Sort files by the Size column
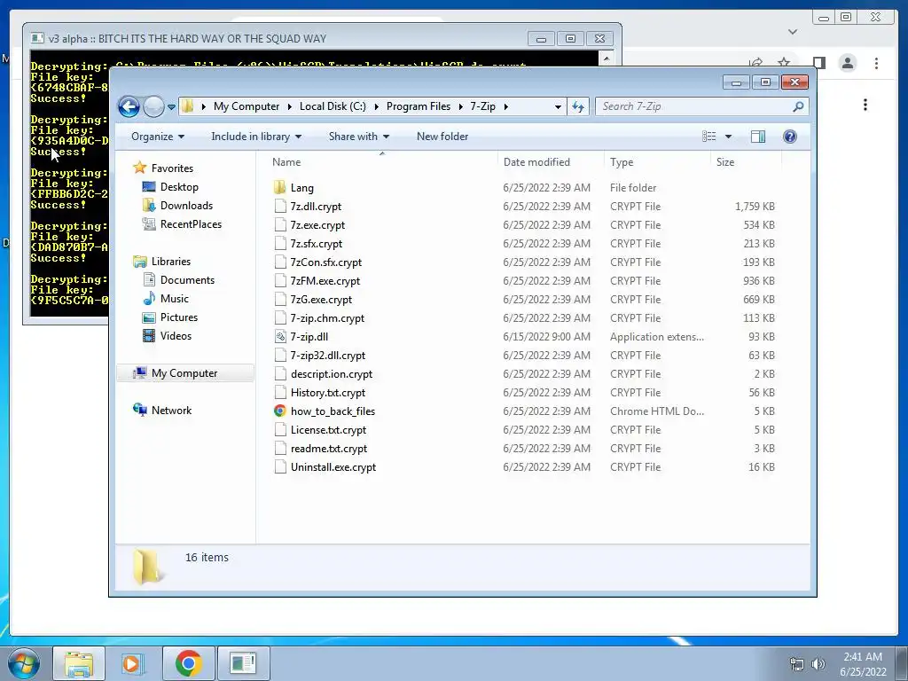This screenshot has width=908, height=681. pos(725,163)
